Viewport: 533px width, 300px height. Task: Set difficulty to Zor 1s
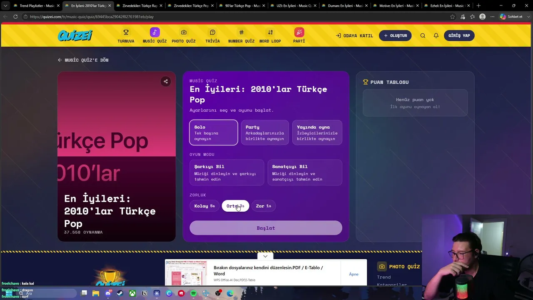point(264,206)
